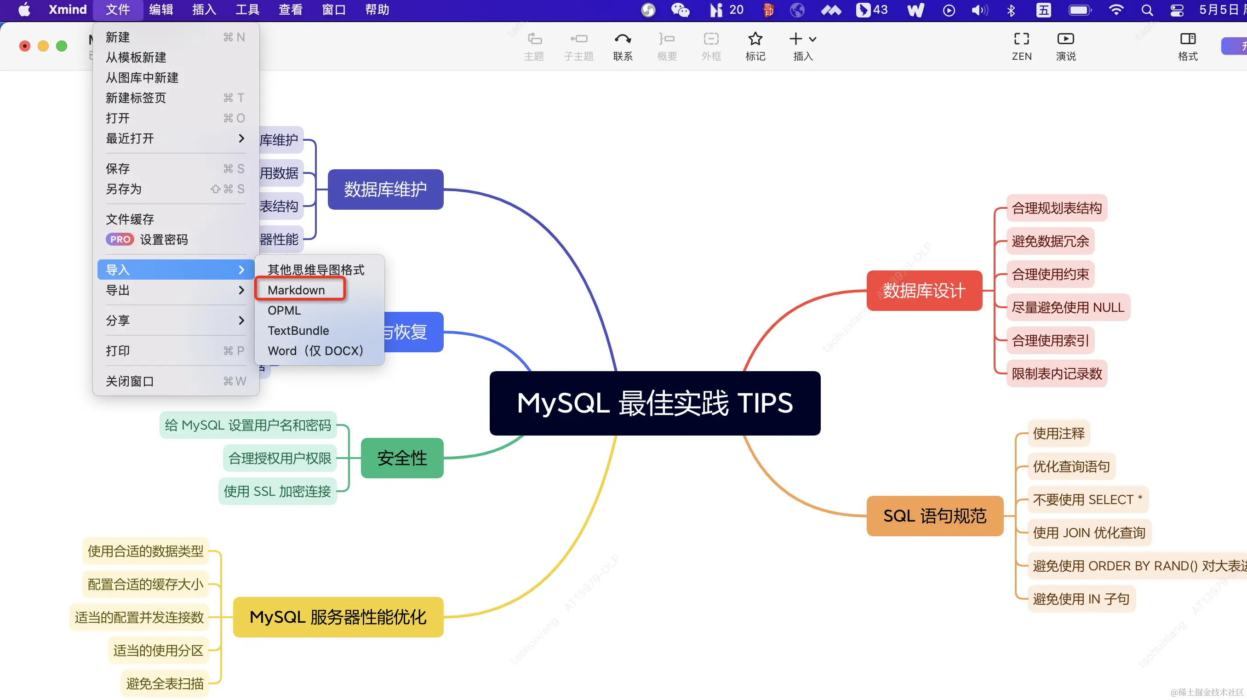The image size is (1247, 700).
Task: Choose 新建 (New) from File menu
Action: click(176, 37)
